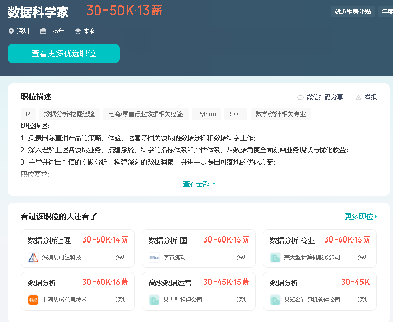
Task: Click company name 上海从鲸信息技术
Action: [x=65, y=300]
